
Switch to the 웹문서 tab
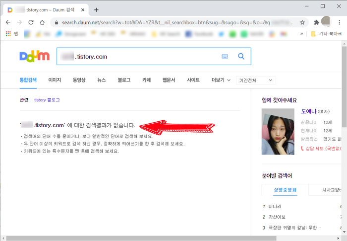point(169,80)
